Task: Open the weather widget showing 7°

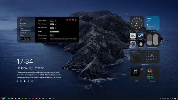Action: coord(153,23)
